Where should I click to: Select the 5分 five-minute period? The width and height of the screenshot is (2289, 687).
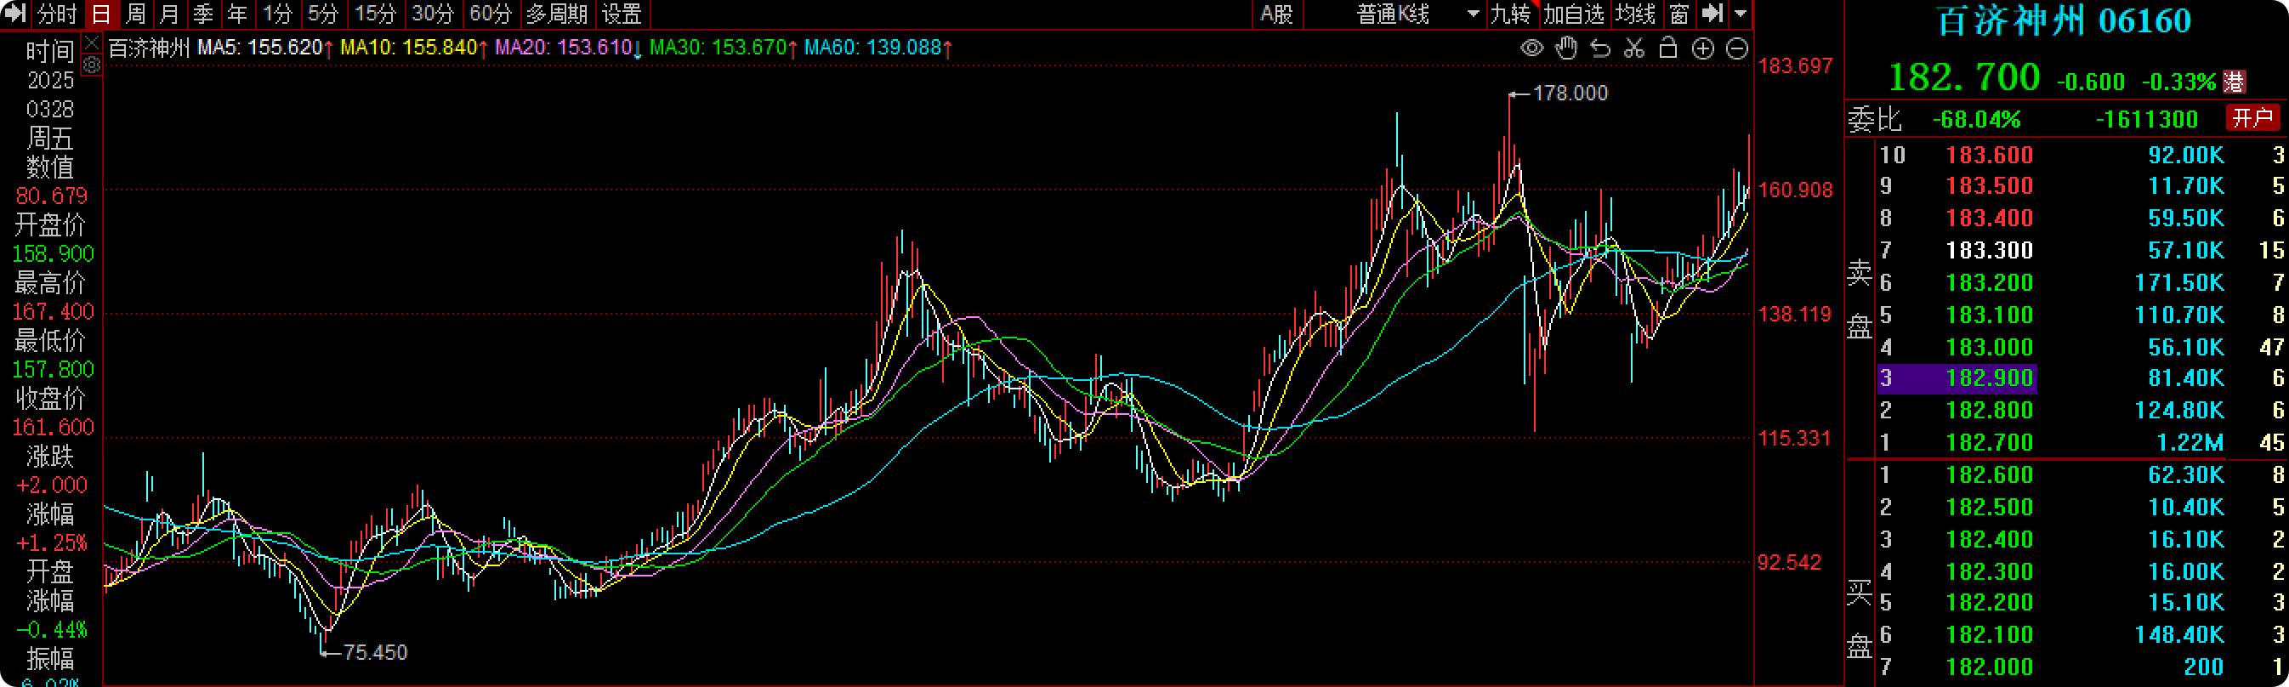(323, 14)
